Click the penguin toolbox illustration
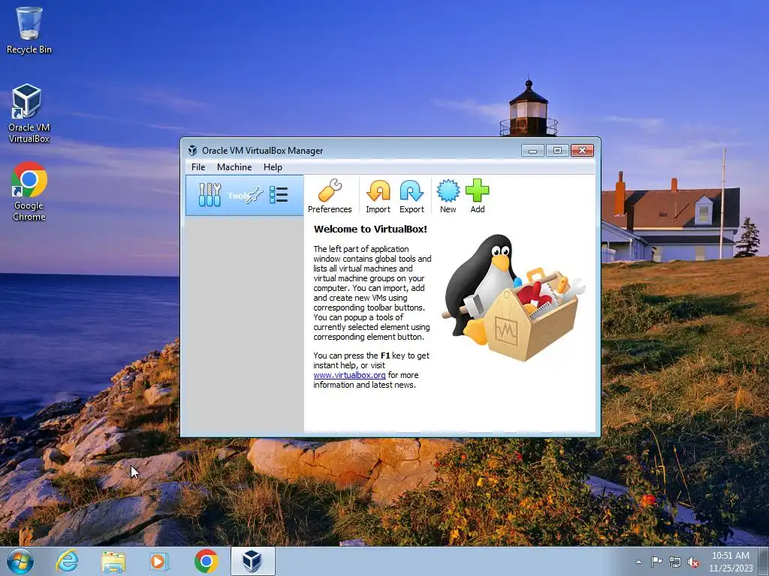This screenshot has width=769, height=576. (x=513, y=298)
